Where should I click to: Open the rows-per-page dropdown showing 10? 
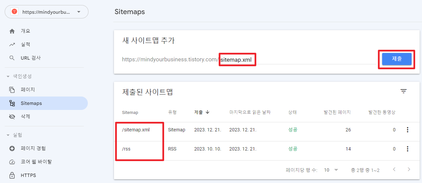(x=331, y=170)
